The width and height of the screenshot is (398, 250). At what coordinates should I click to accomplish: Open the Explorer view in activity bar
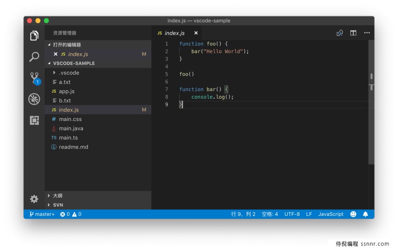(34, 35)
